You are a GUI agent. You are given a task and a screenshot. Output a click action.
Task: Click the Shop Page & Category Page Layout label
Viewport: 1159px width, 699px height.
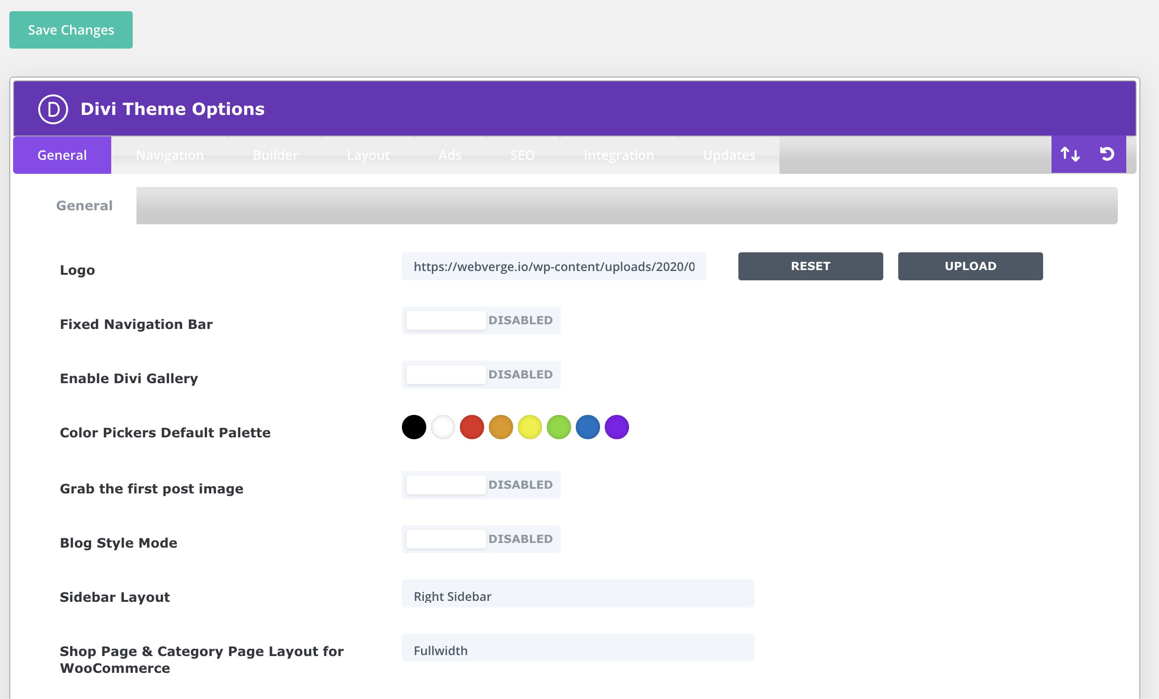[x=202, y=659]
